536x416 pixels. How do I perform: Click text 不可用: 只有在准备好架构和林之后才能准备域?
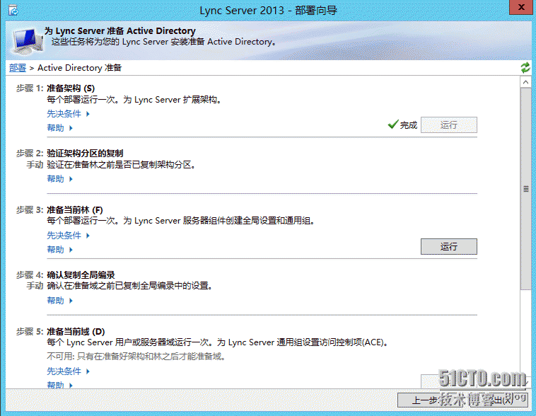tap(136, 357)
